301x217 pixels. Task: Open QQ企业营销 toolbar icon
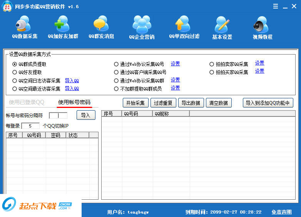(142, 27)
